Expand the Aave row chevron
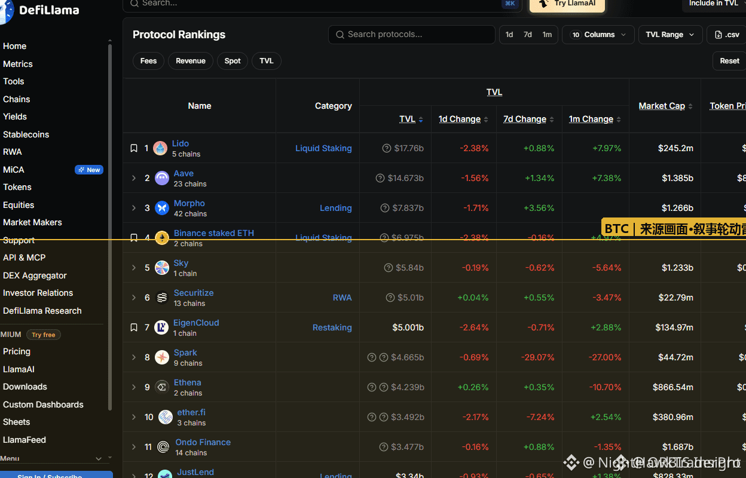Screen dimensions: 746x478 pos(134,178)
